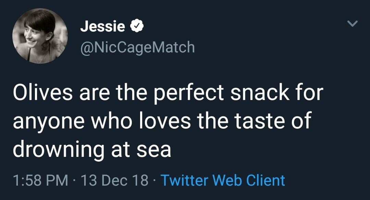370x200 pixels.
Task: Click the display name "Jessie"
Action: [x=102, y=27]
